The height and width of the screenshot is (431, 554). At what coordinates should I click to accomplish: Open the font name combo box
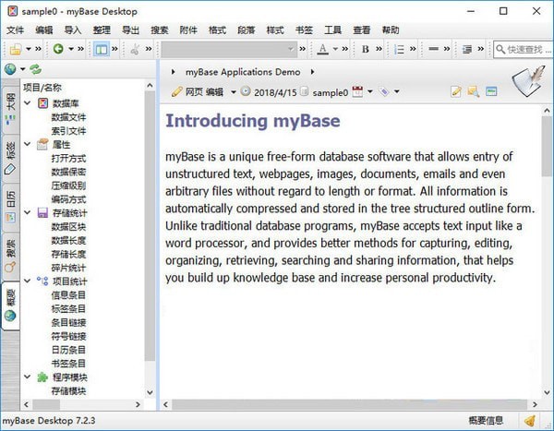point(229,49)
